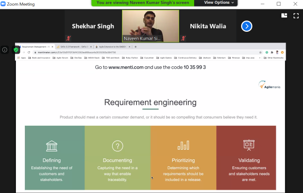Click the www.menti.com text

(126, 67)
